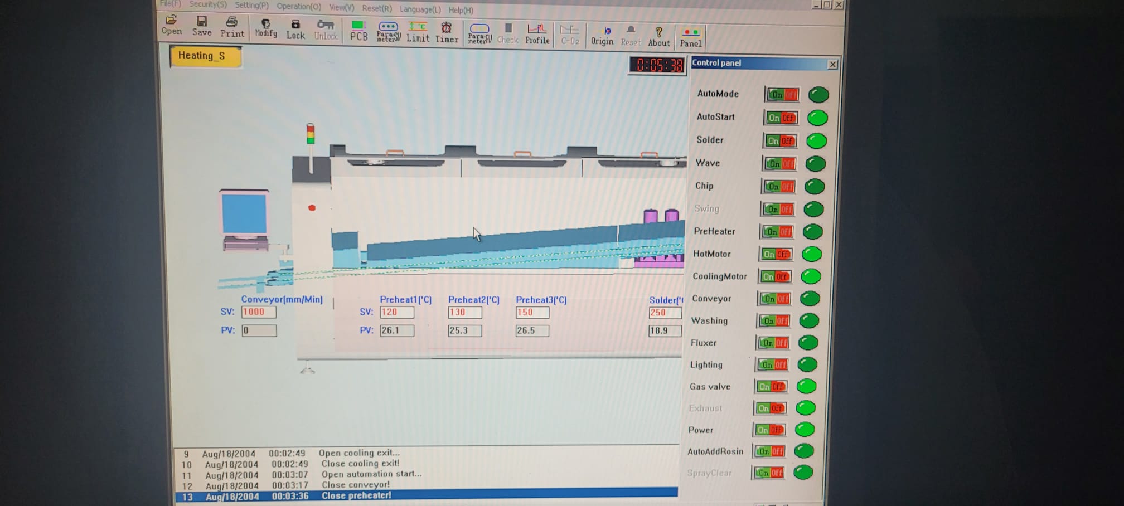Click the Save toolbar icon
Viewport: 1124px width, 506px height.
pos(202,26)
